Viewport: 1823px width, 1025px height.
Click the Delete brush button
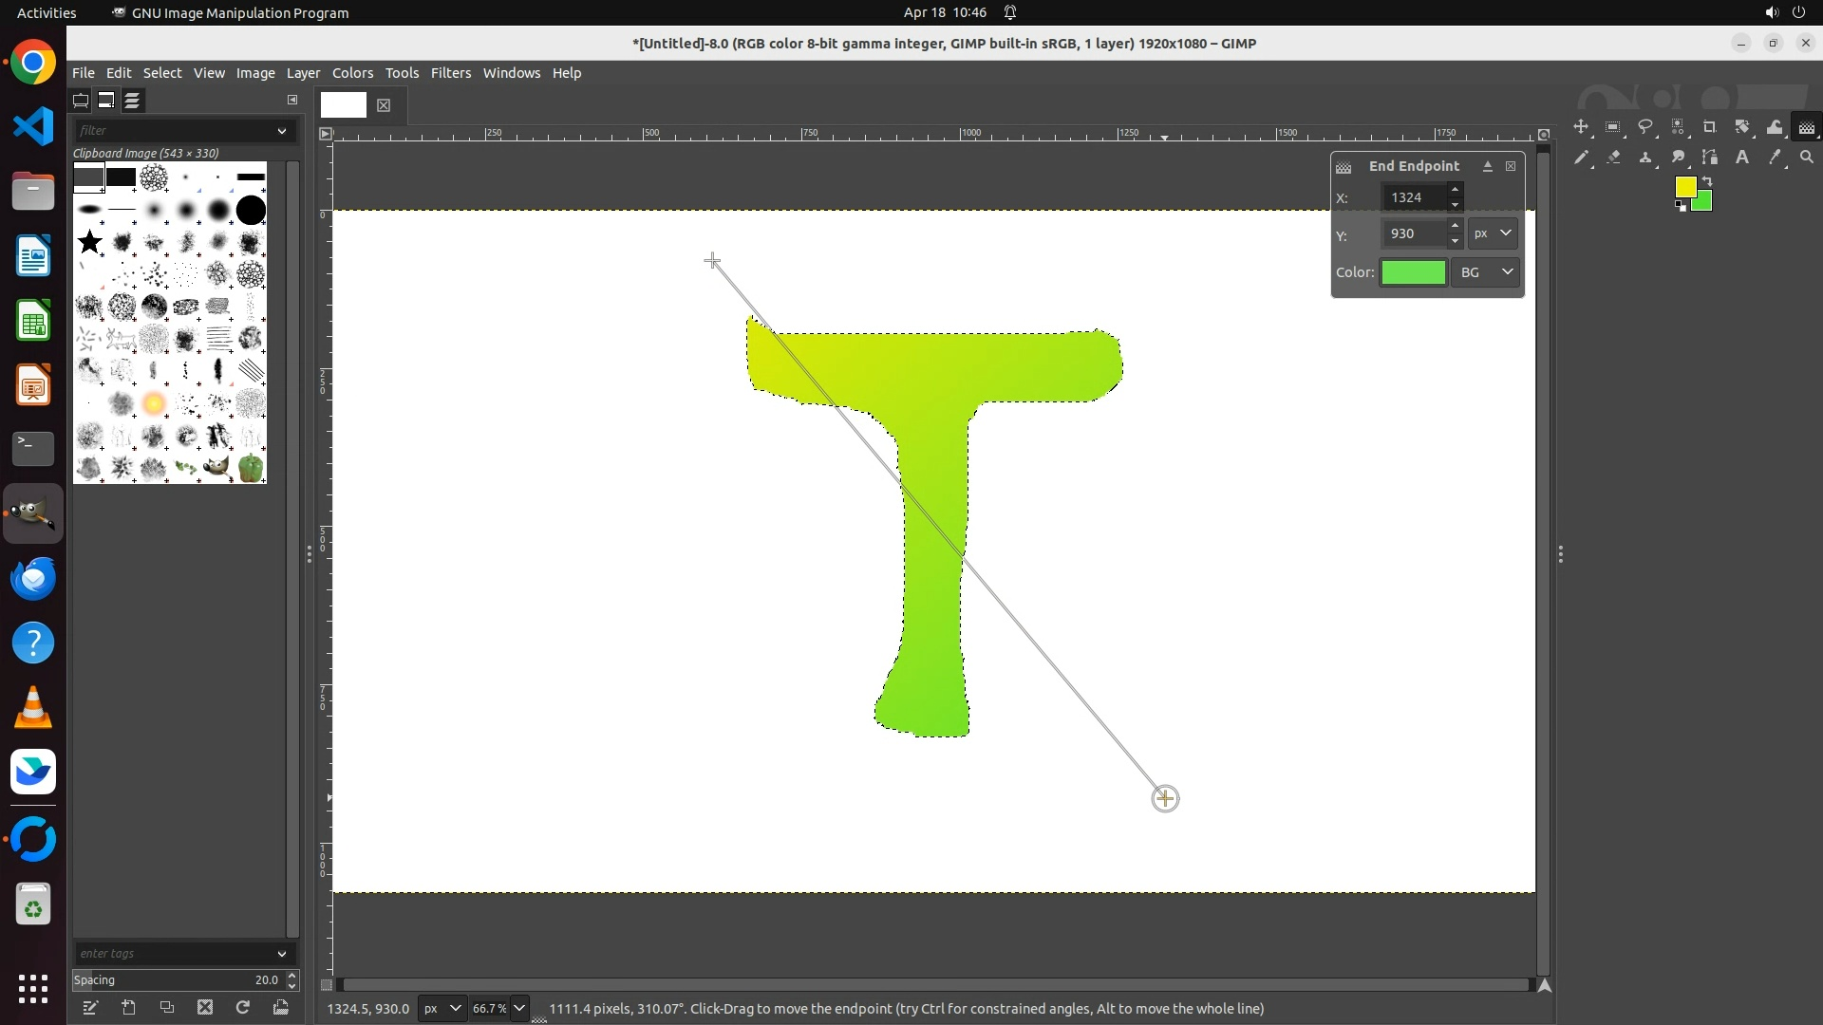pos(205,1008)
